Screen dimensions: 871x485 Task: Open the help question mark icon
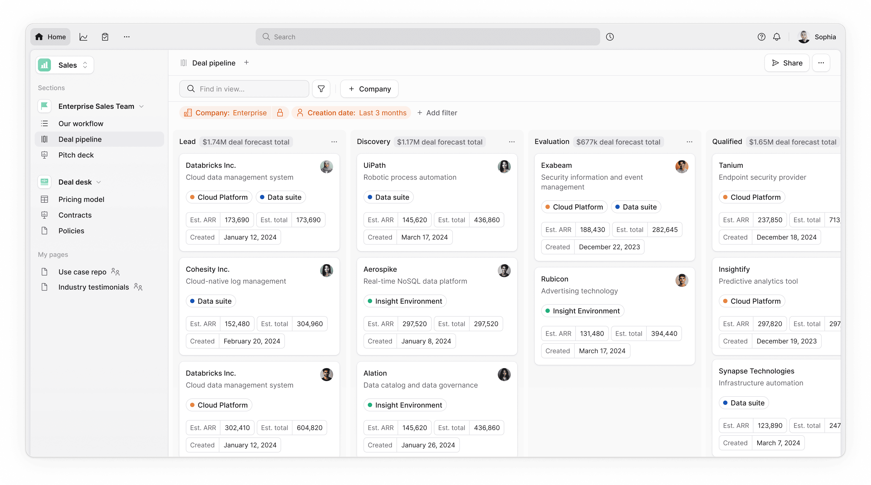761,37
